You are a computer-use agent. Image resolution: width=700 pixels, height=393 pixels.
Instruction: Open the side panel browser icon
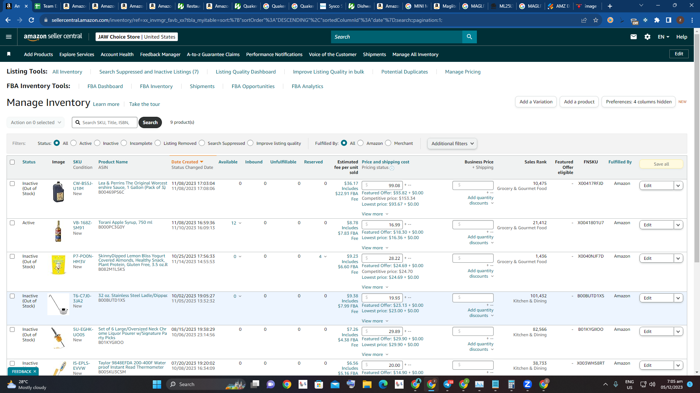(669, 20)
